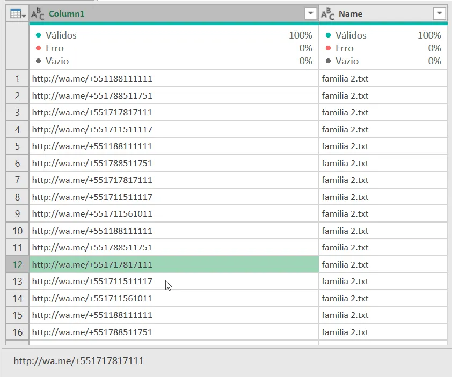This screenshot has width=452, height=377.
Task: Select row number 1
Action: coord(17,79)
